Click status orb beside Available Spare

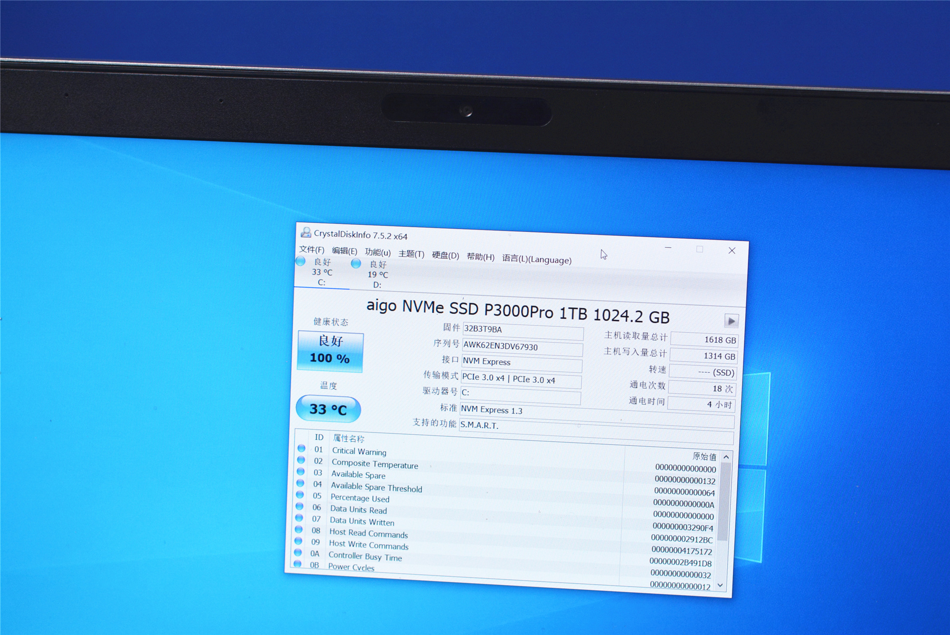[x=301, y=471]
